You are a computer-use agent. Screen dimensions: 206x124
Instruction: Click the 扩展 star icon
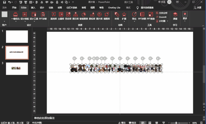[124, 14]
